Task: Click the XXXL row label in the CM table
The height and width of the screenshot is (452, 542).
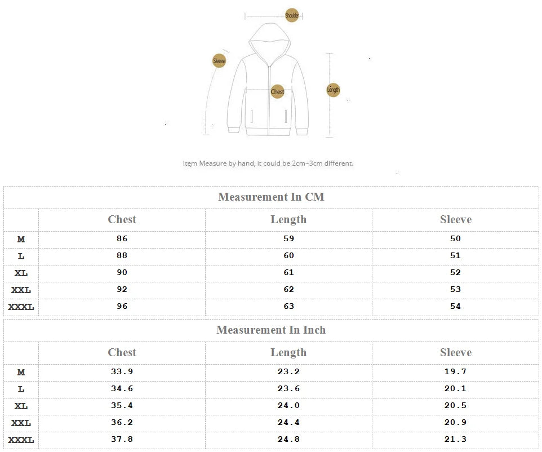Action: (21, 307)
